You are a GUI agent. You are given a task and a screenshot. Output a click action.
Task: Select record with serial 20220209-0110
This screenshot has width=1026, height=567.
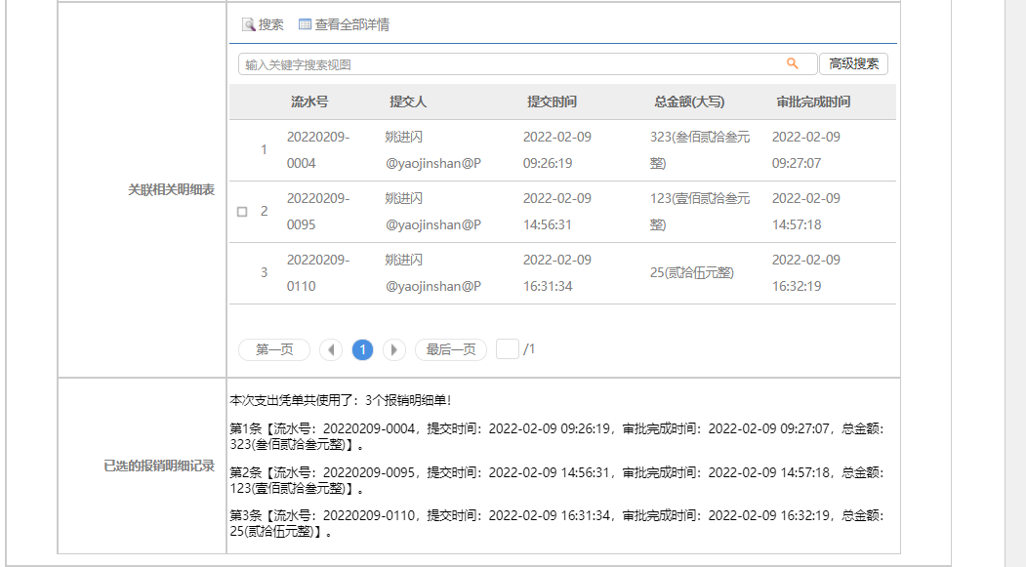(x=317, y=273)
